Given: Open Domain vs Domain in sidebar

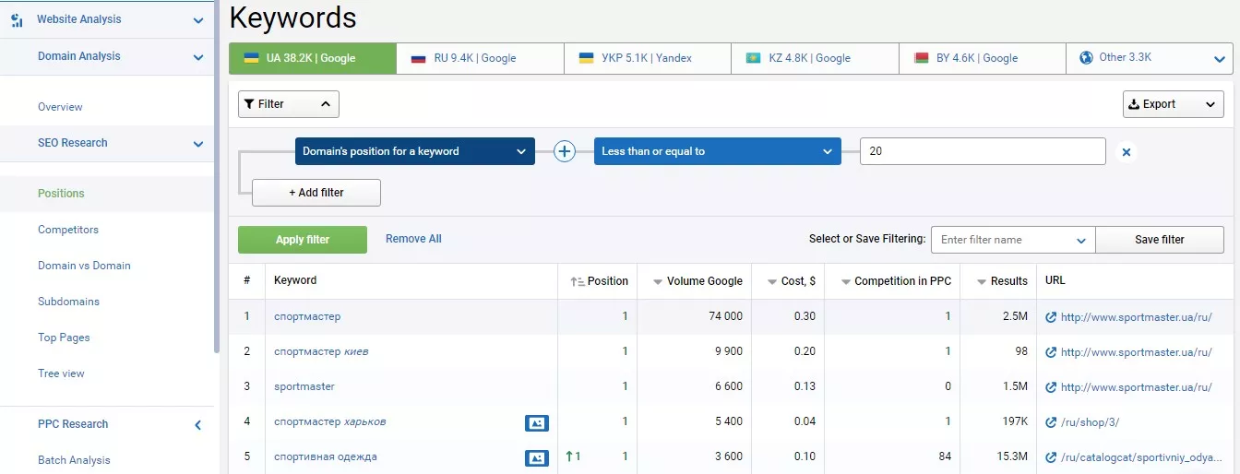Looking at the screenshot, I should (x=84, y=266).
